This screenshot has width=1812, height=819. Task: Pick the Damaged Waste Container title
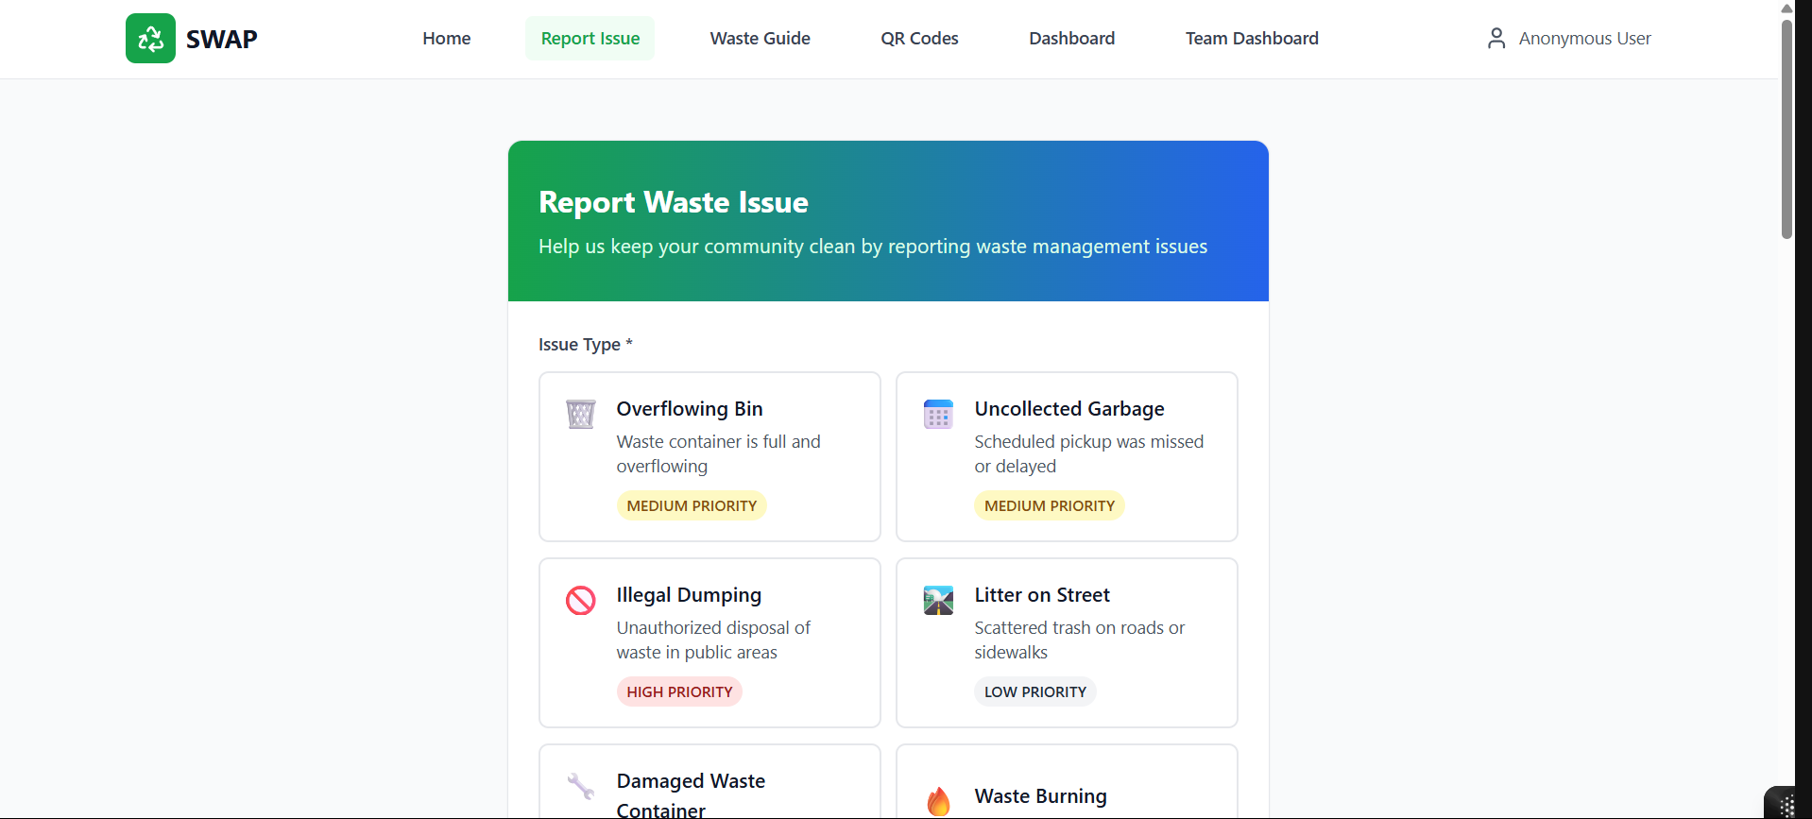691,794
